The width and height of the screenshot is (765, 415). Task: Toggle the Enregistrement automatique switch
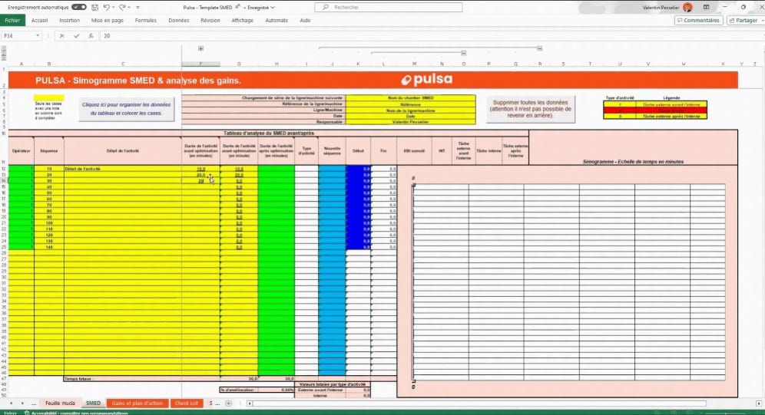tap(78, 8)
